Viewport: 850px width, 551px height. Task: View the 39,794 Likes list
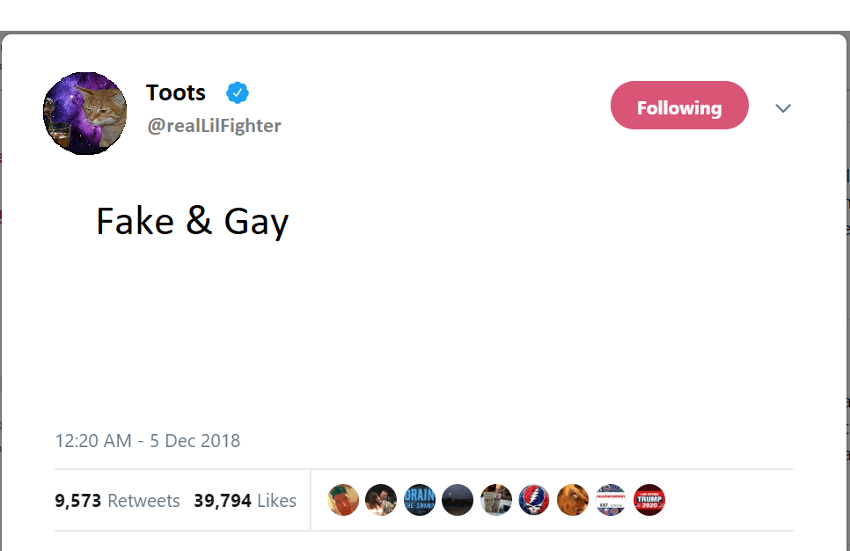(x=245, y=501)
